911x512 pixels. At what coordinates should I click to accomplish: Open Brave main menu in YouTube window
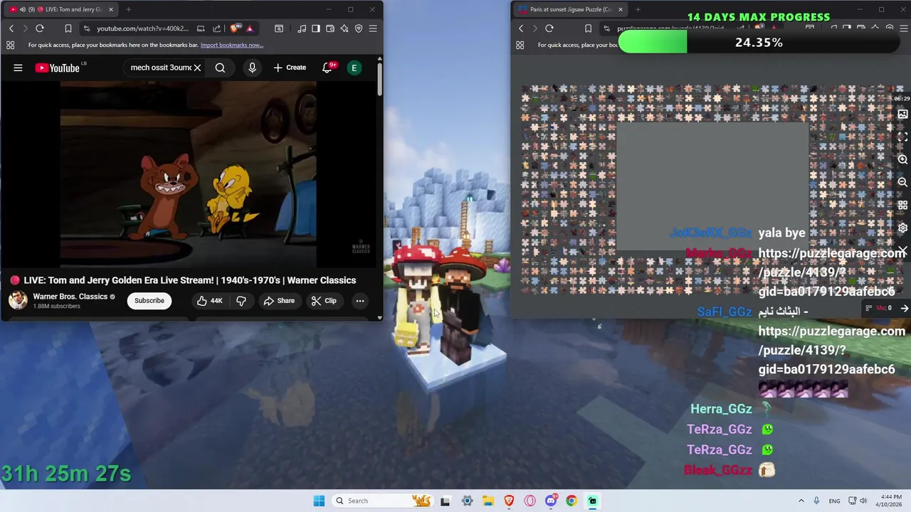(x=373, y=28)
